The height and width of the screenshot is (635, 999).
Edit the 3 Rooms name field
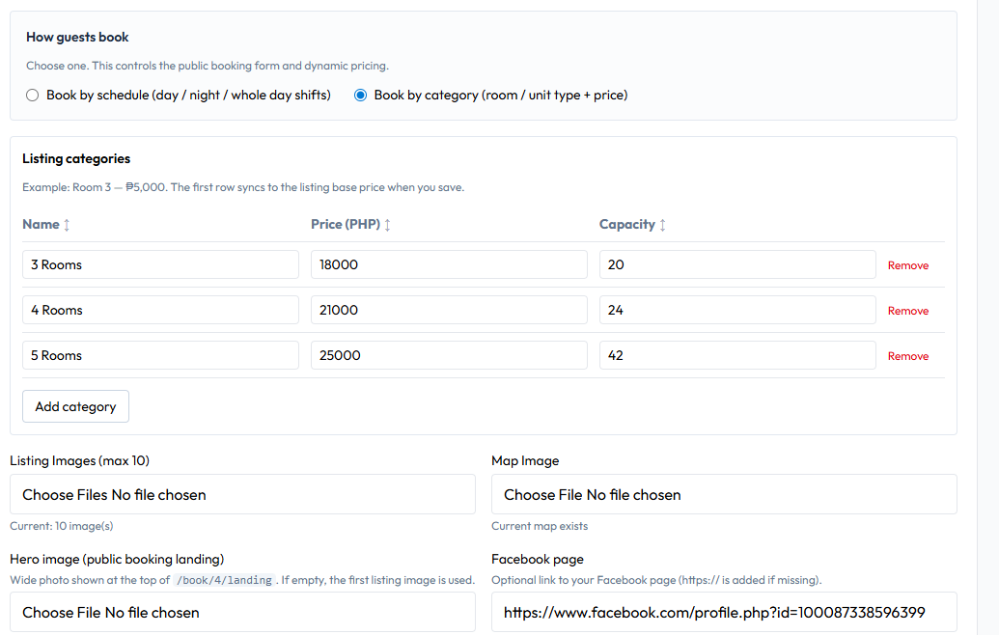pos(160,264)
